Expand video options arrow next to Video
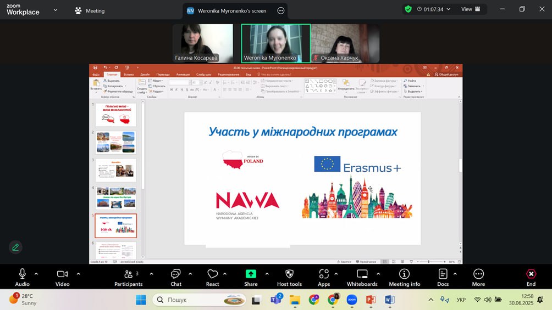 click(78, 274)
